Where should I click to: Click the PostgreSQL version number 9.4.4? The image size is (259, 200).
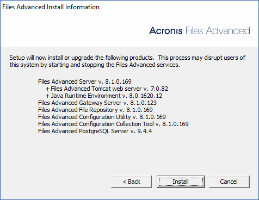click(145, 131)
